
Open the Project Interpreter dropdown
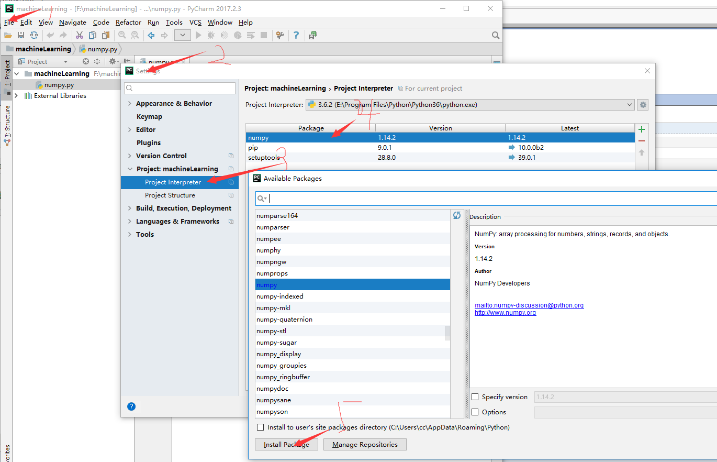469,105
